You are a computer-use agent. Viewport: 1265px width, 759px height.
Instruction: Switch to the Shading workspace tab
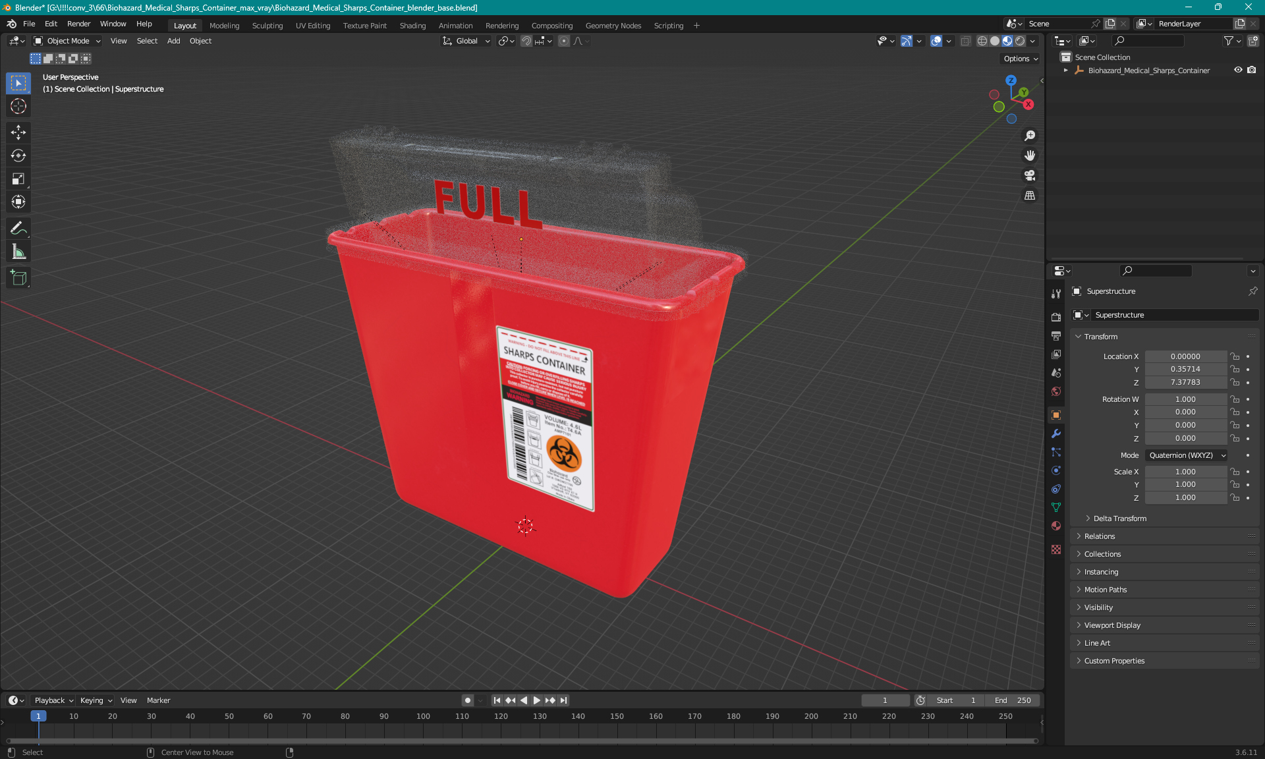(x=412, y=26)
